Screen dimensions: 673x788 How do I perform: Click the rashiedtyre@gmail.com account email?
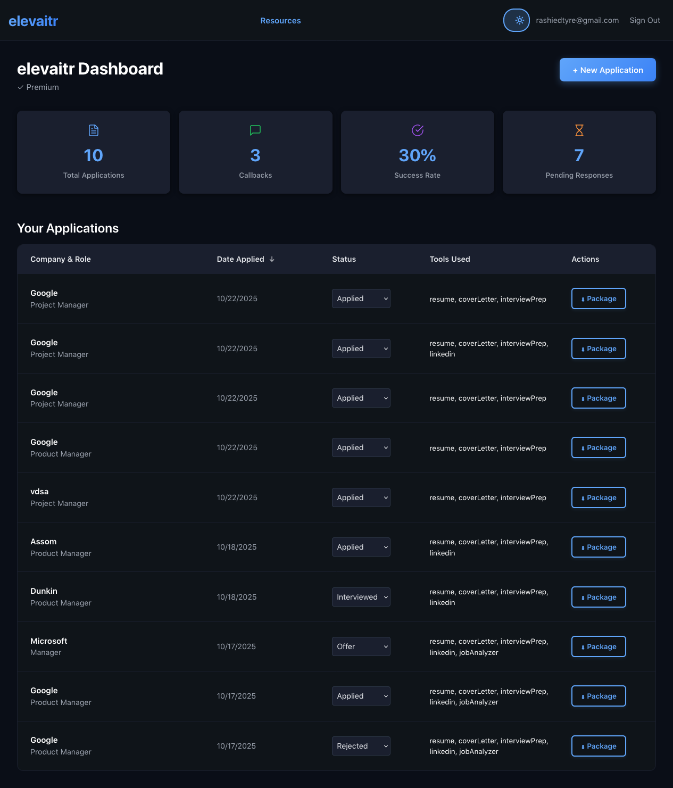(577, 20)
